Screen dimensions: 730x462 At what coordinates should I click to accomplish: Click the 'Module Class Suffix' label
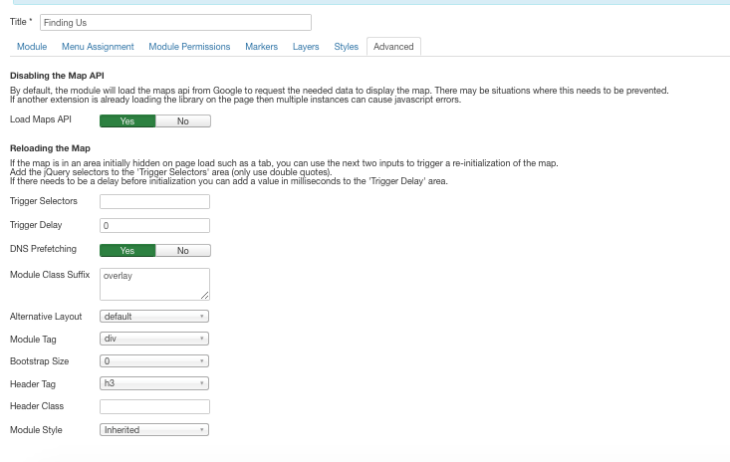[50, 275]
